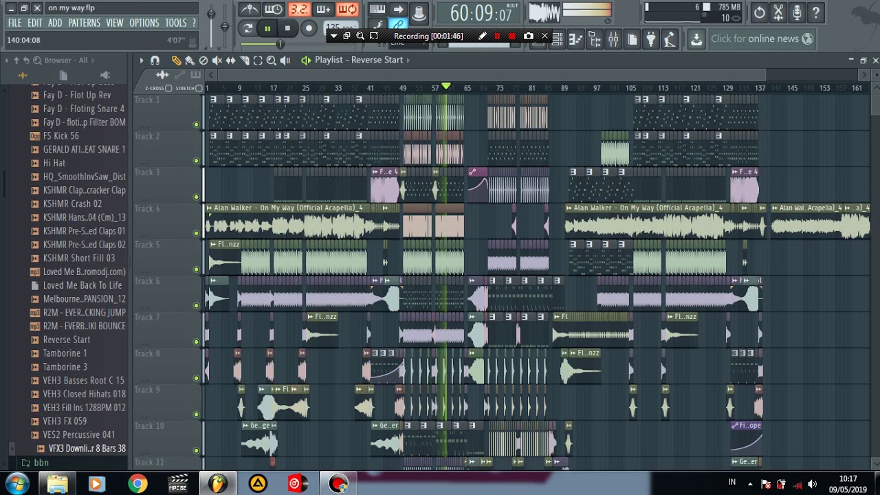Open the FILE menu
Image resolution: width=880 pixels, height=495 pixels.
pos(14,23)
